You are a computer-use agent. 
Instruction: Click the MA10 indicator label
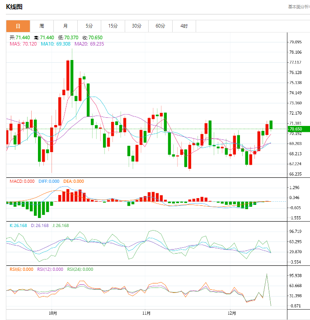[x=56, y=44]
